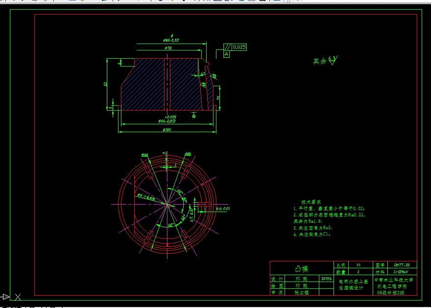Select the ø90 dimension in the bottom view
Screen dimensions: 431x308
tap(144, 155)
